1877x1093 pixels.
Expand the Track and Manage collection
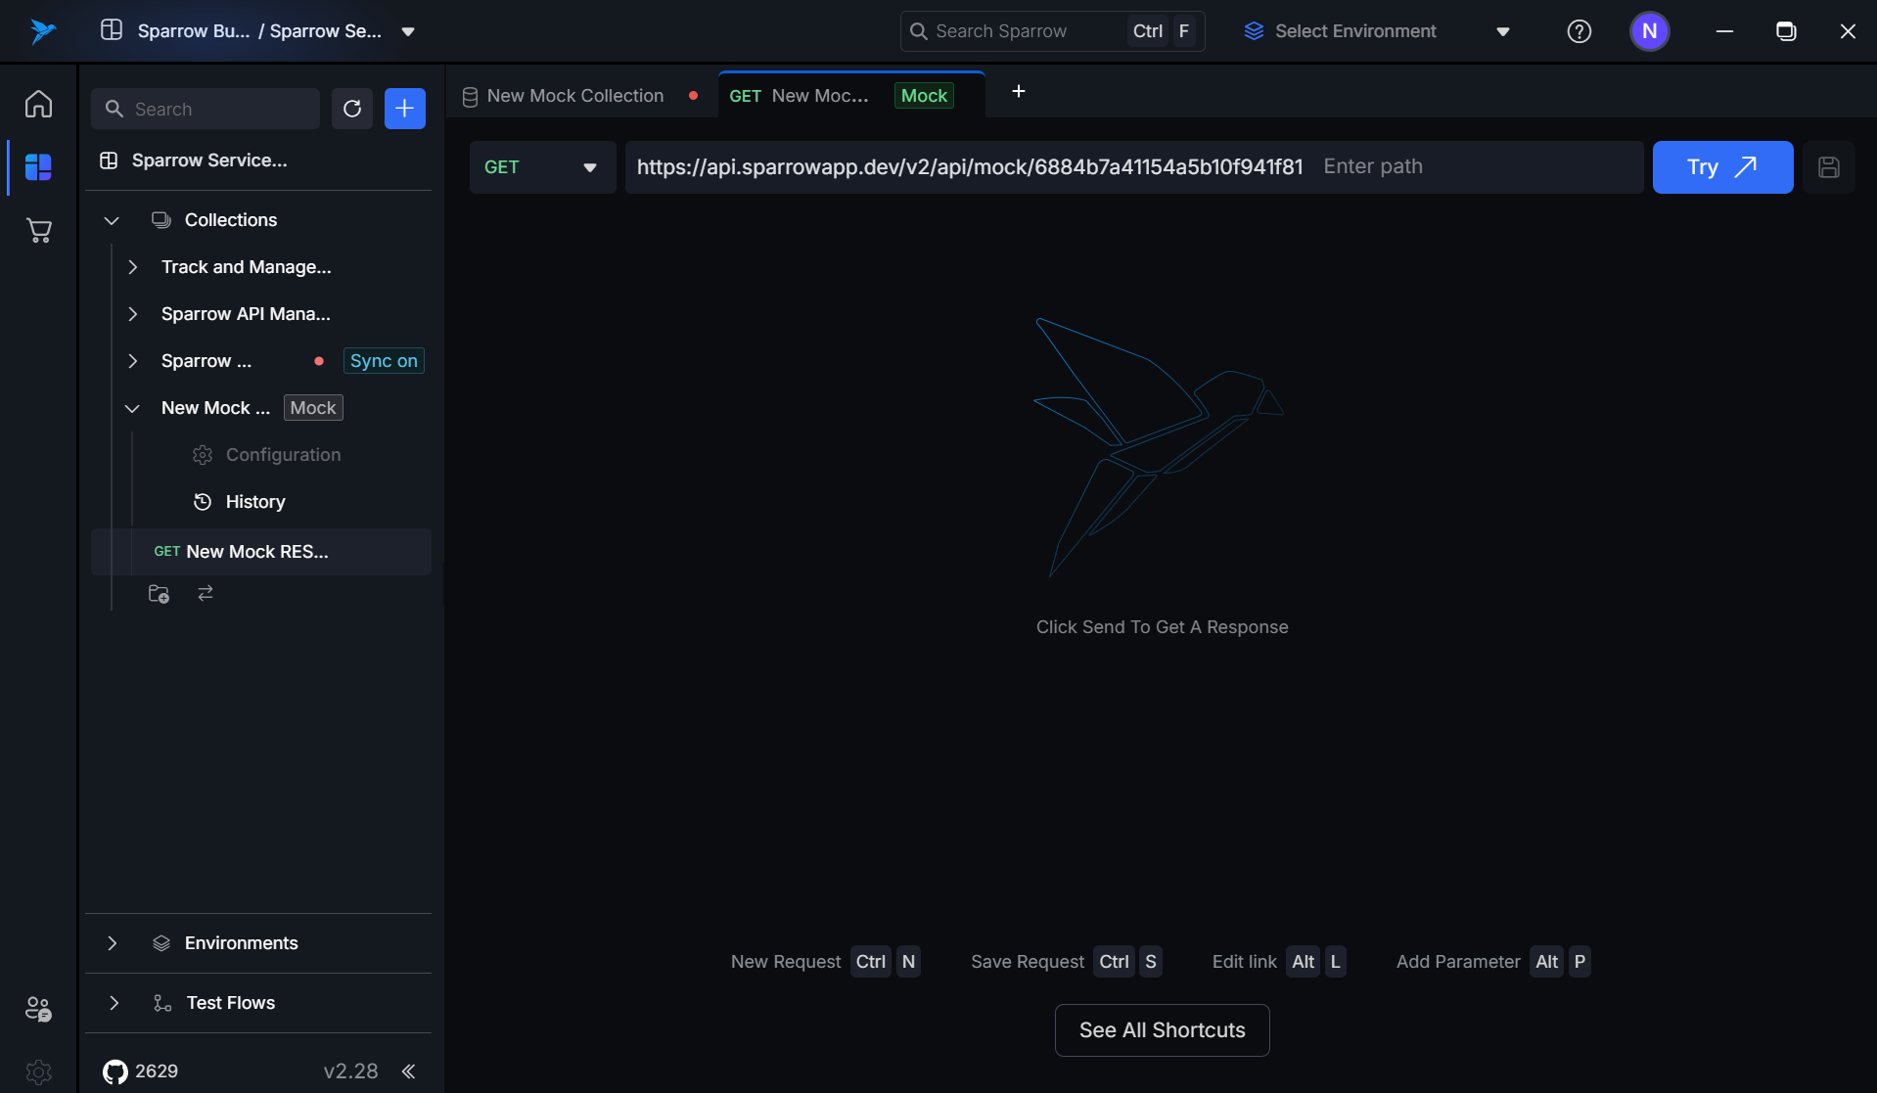point(133,267)
